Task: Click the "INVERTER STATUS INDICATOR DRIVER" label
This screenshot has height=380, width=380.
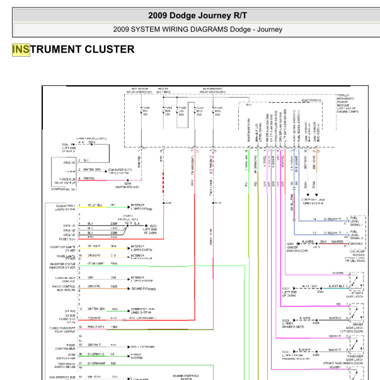Action: click(x=62, y=266)
